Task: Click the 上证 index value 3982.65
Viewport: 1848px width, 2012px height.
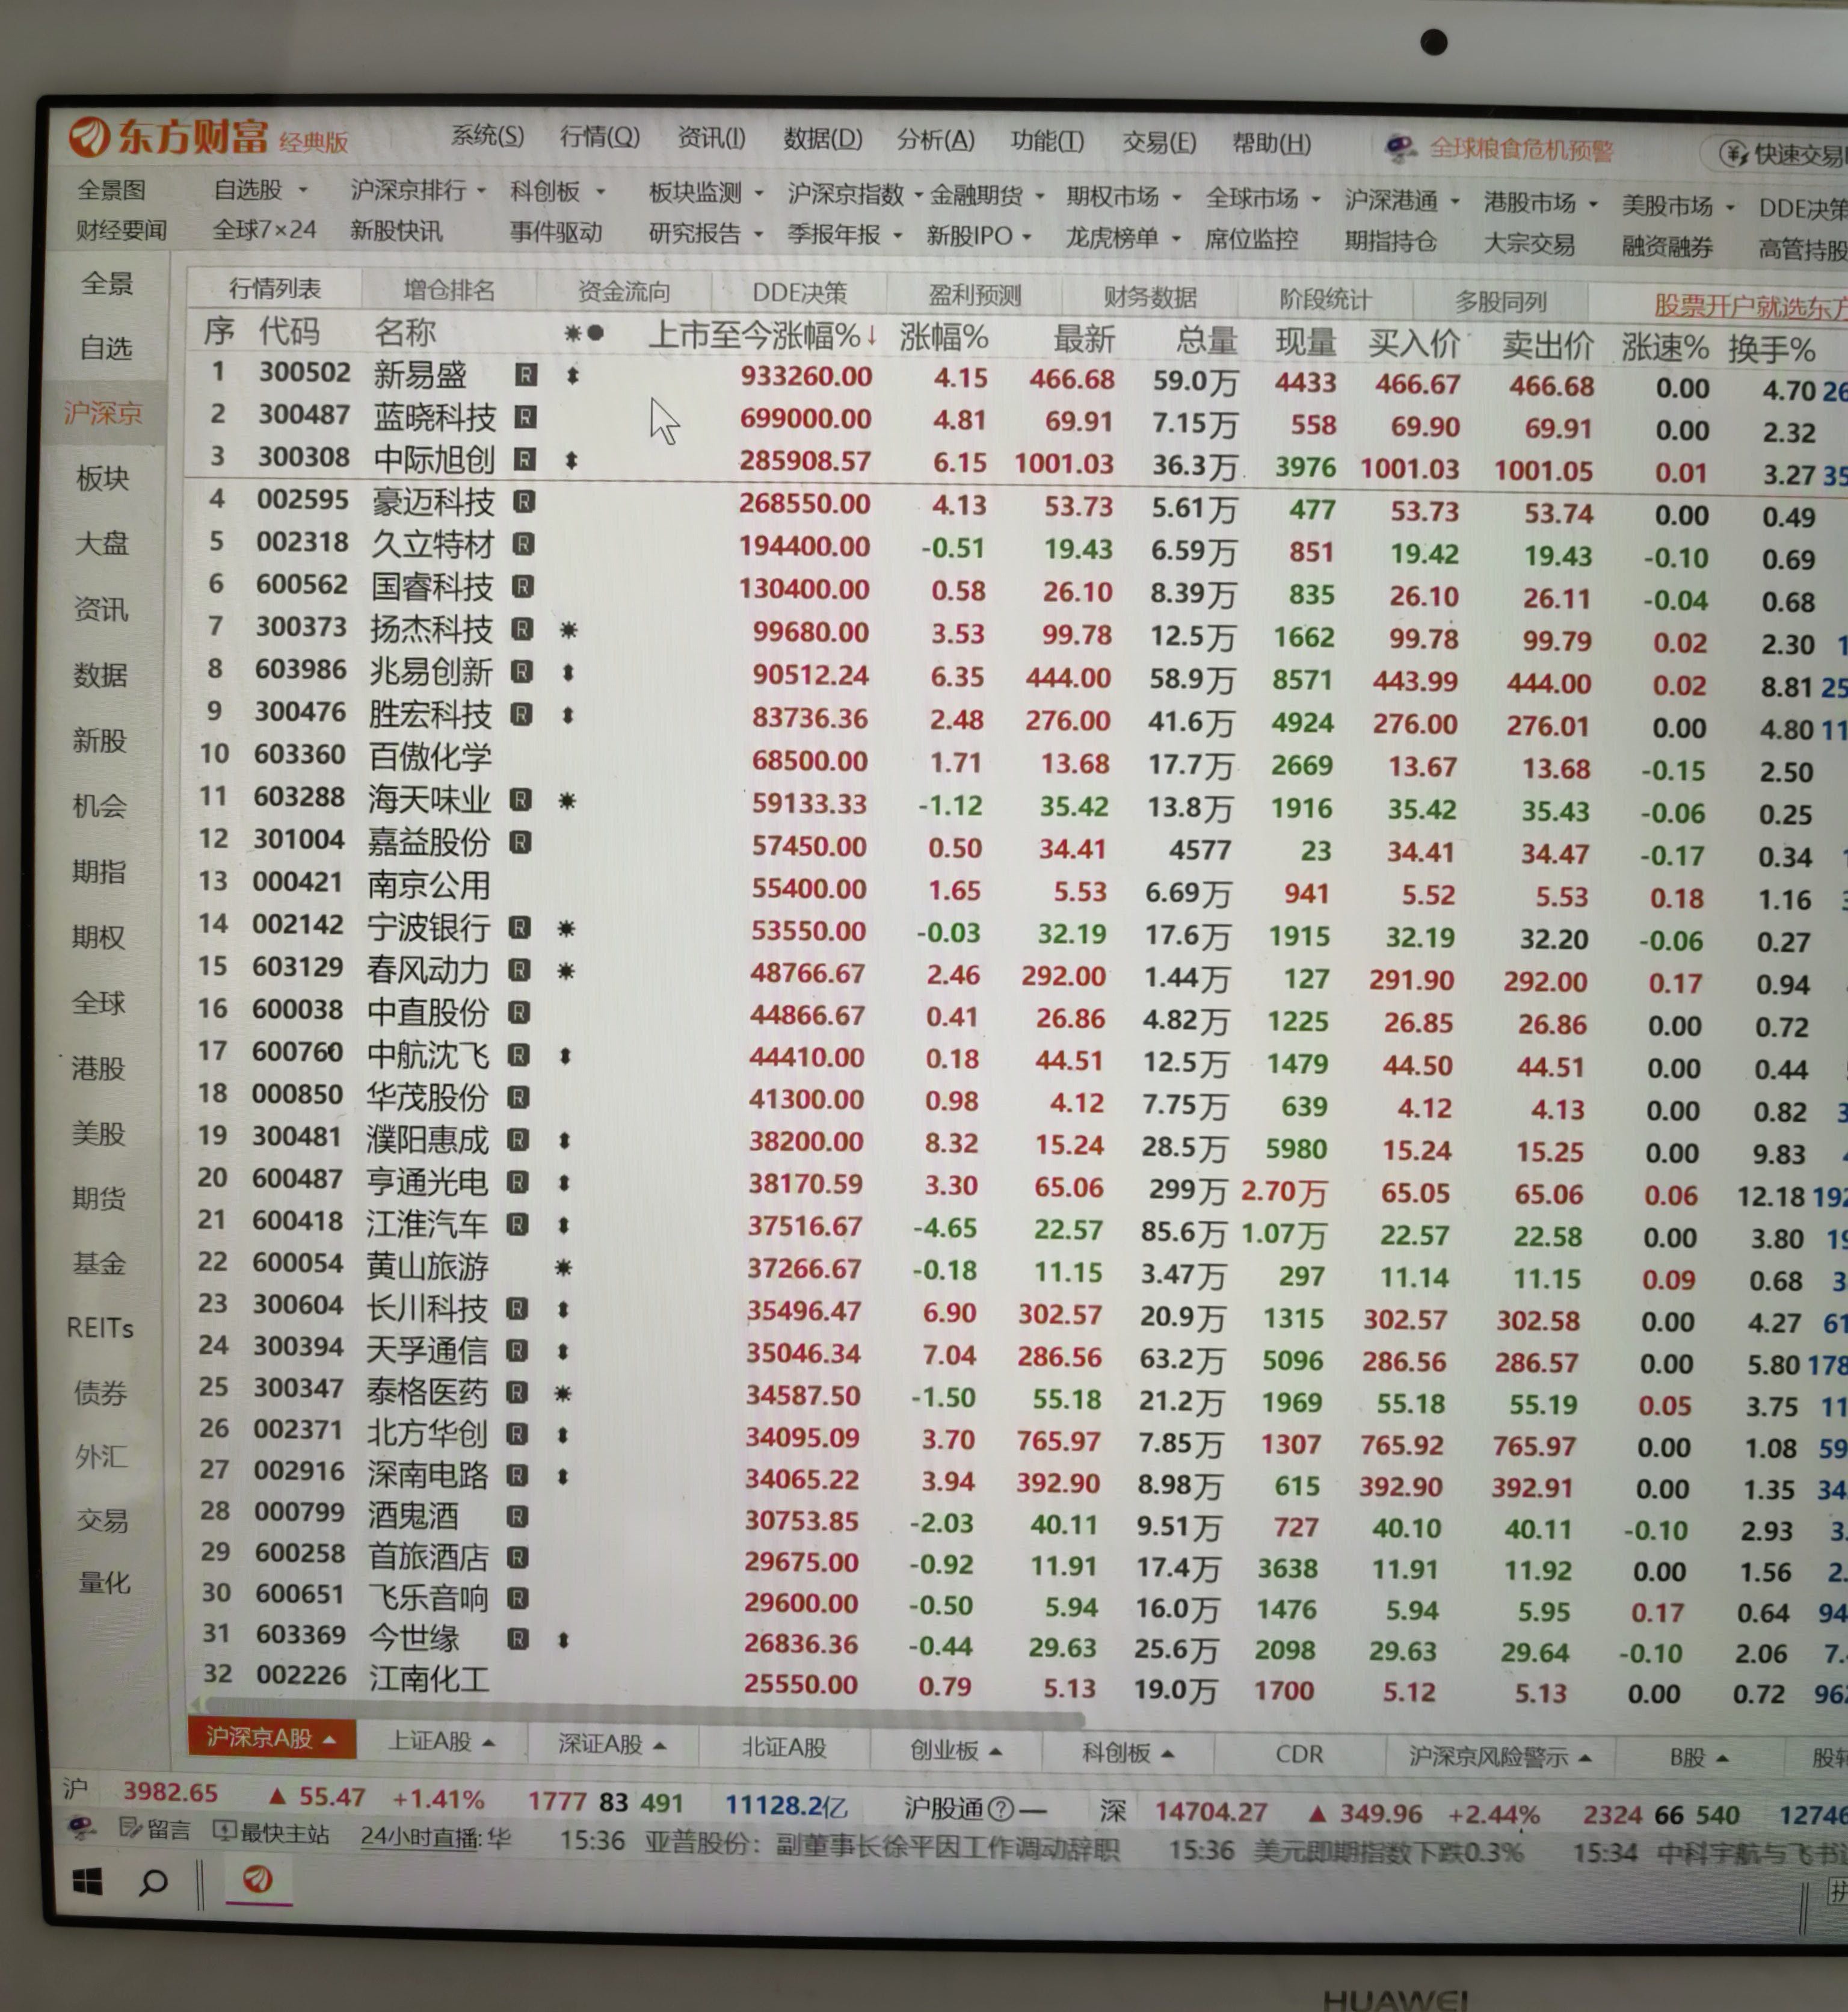Action: click(170, 1792)
